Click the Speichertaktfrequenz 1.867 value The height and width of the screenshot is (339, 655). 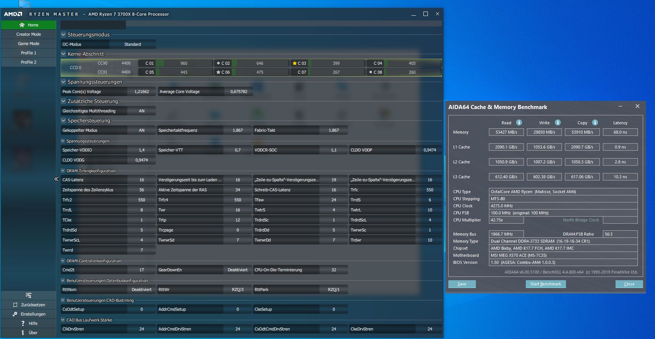pyautogui.click(x=238, y=130)
